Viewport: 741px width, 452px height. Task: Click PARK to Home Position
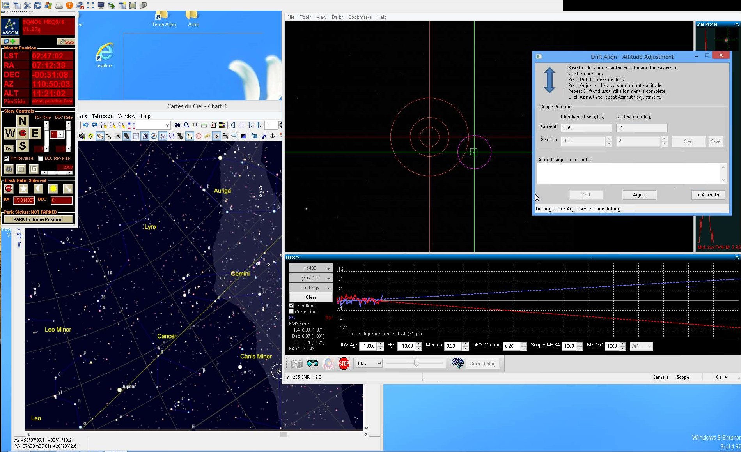pyautogui.click(x=38, y=219)
